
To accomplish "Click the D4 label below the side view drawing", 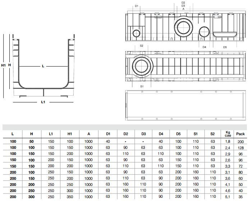I will pyautogui.click(x=205, y=47).
